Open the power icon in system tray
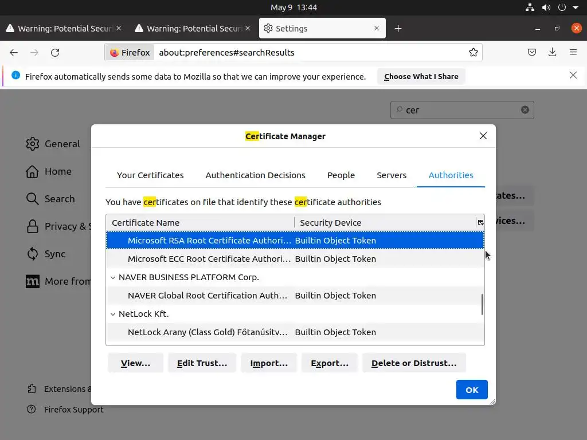 click(562, 7)
